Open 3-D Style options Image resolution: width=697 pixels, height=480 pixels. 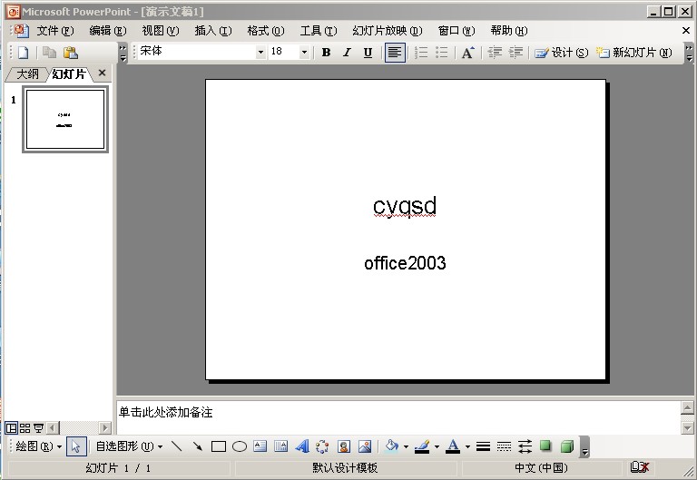[566, 446]
